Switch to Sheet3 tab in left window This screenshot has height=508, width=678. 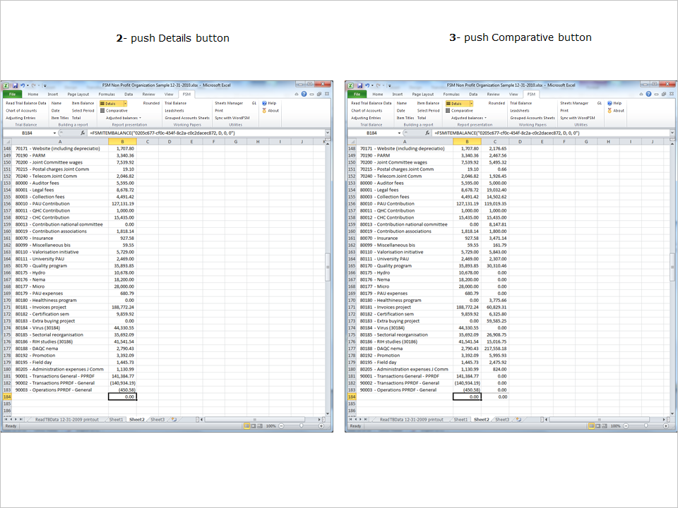click(x=157, y=419)
